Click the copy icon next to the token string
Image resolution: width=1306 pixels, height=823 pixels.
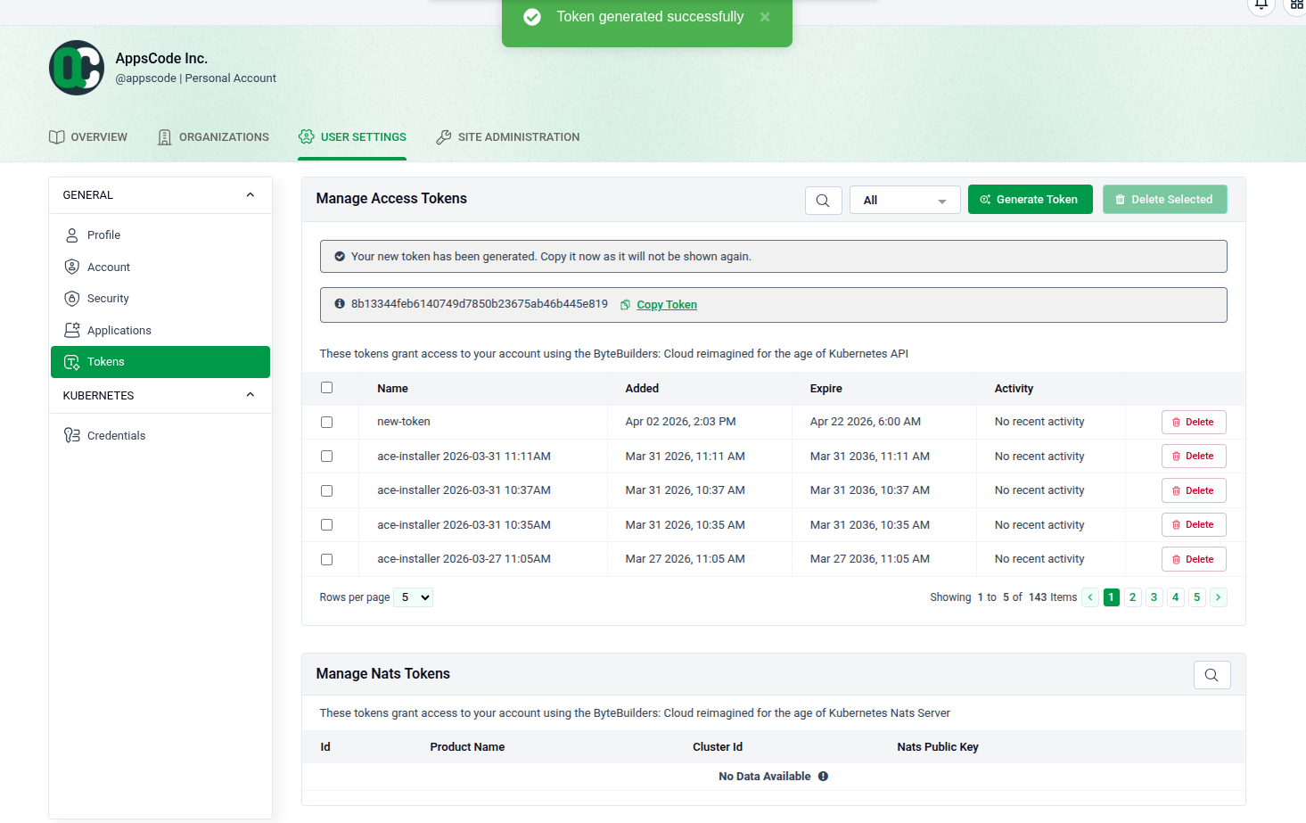[623, 304]
